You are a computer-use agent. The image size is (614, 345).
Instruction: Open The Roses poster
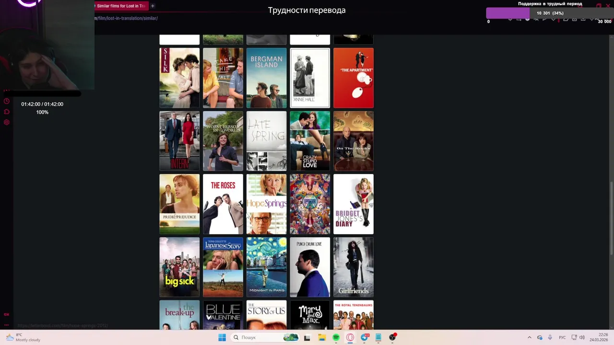tap(223, 204)
